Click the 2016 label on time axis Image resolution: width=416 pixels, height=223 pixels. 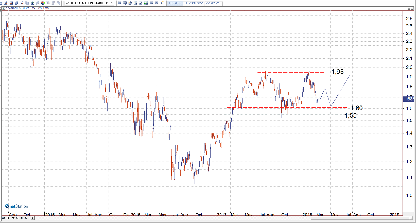(135, 215)
